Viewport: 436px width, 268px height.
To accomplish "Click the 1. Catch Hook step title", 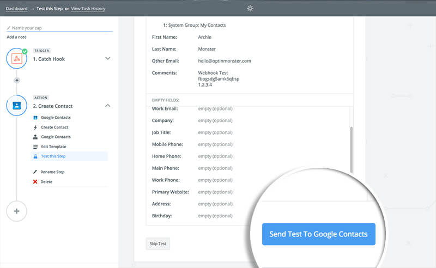I will [49, 59].
